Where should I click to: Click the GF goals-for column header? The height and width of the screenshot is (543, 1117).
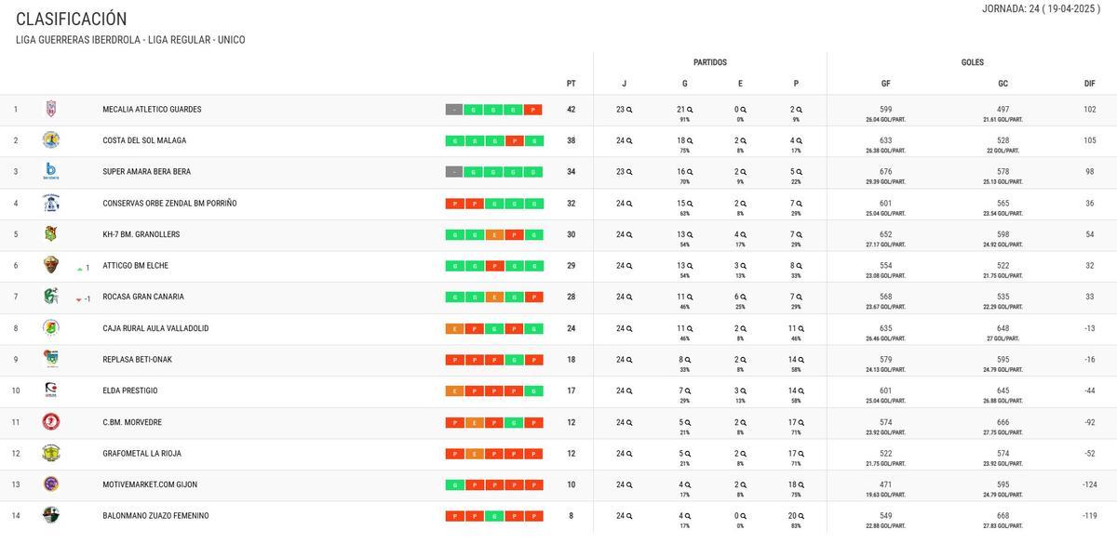point(885,84)
